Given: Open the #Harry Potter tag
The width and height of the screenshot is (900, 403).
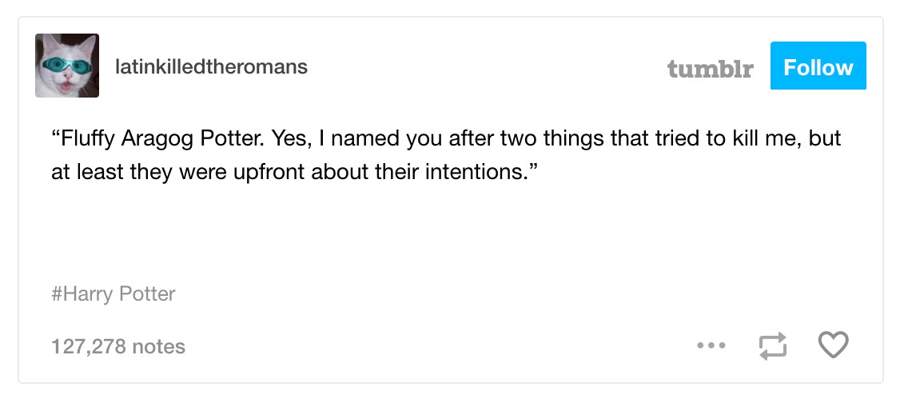Looking at the screenshot, I should point(113,294).
